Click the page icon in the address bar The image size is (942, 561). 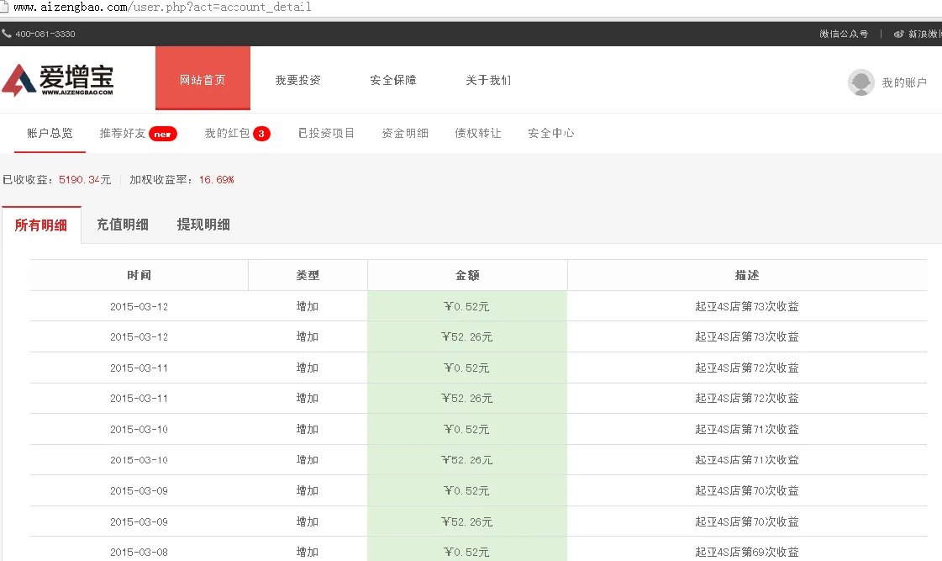point(7,7)
